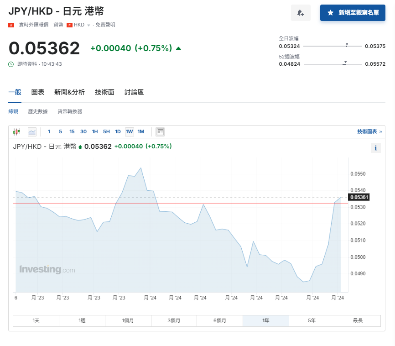The image size is (395, 346).
Task: Open the chart info "i" icon
Action: coord(375,148)
